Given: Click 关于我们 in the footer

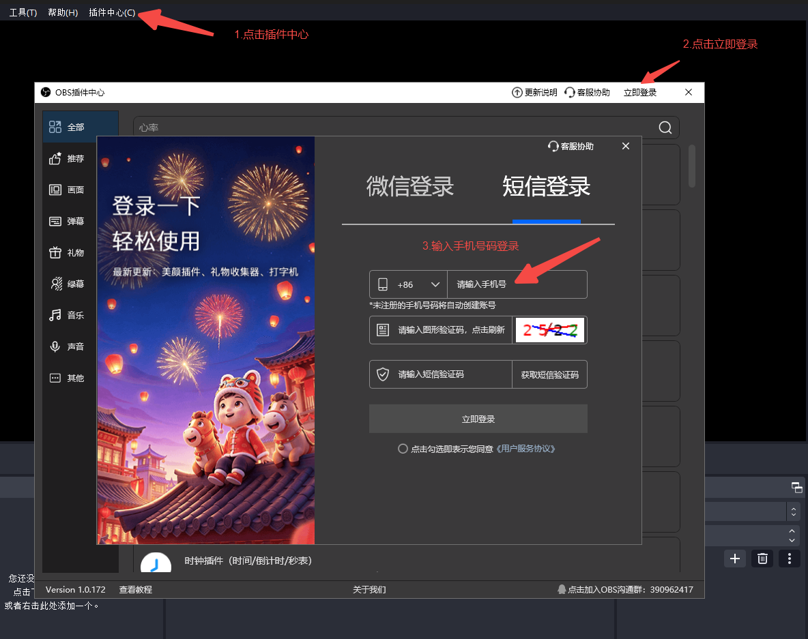Looking at the screenshot, I should [369, 590].
